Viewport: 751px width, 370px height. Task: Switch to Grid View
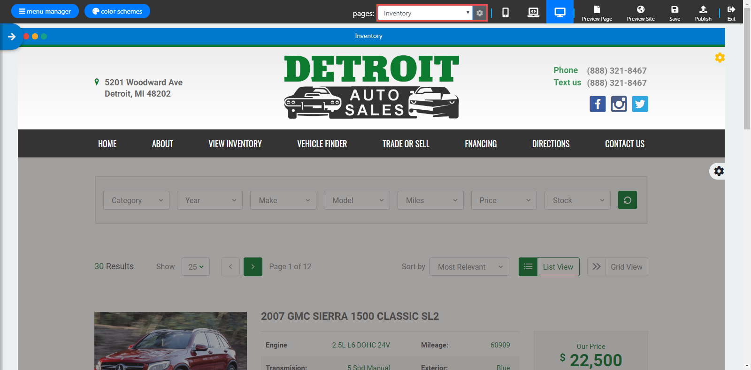(618, 267)
